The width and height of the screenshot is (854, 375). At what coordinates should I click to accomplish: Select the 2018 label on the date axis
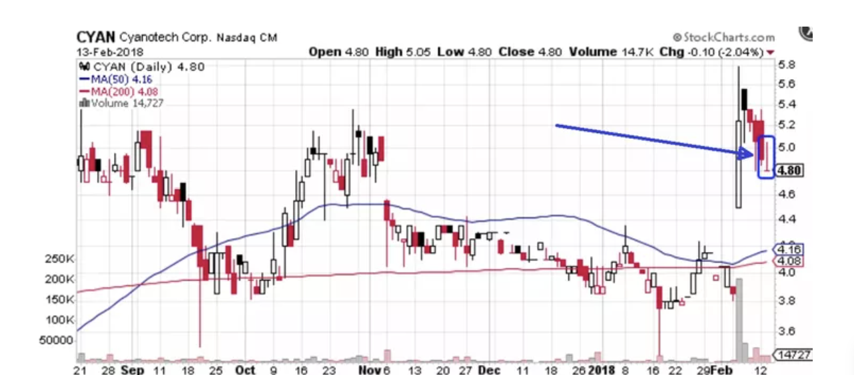coord(605,368)
